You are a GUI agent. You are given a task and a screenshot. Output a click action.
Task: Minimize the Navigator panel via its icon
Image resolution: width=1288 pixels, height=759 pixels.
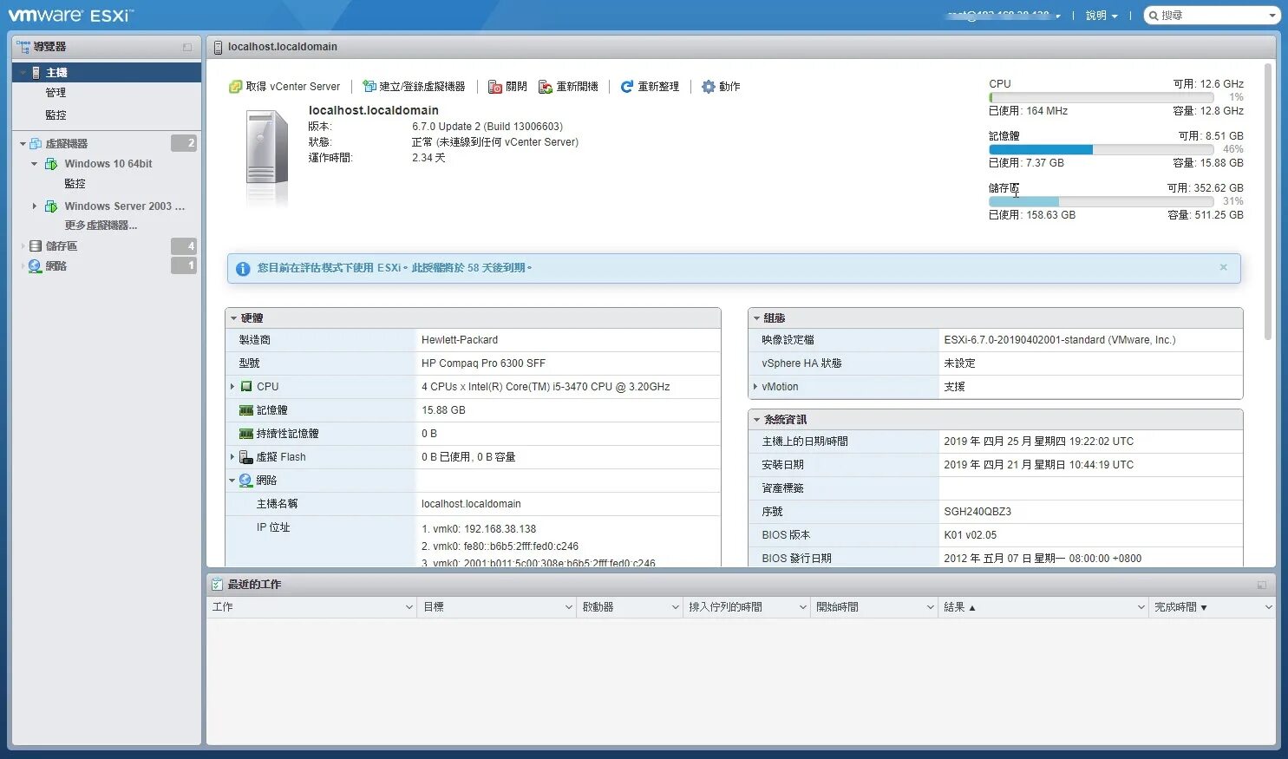point(187,47)
